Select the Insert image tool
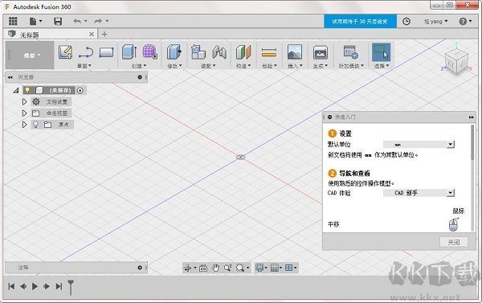482x303 pixels. click(295, 51)
